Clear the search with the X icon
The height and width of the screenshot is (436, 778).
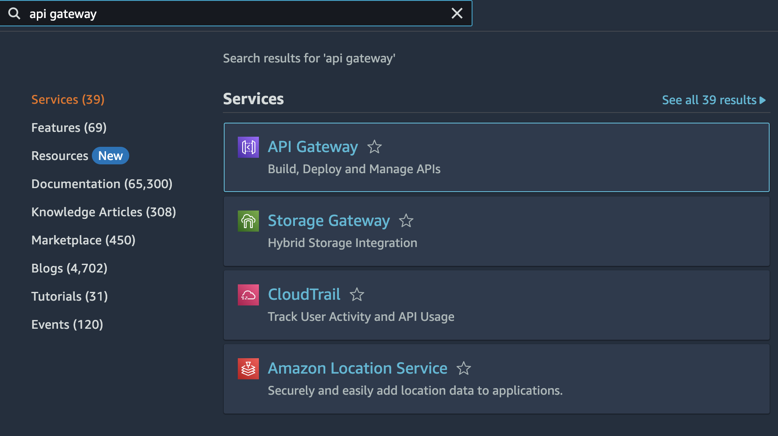[457, 14]
